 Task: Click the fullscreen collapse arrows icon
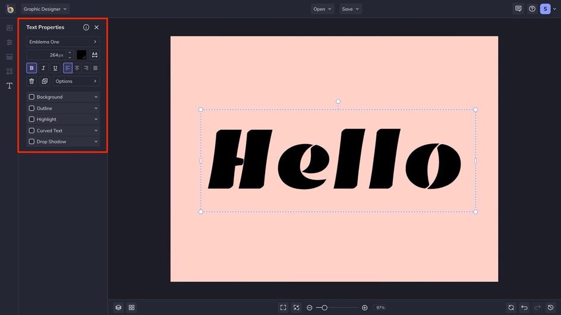(x=297, y=307)
